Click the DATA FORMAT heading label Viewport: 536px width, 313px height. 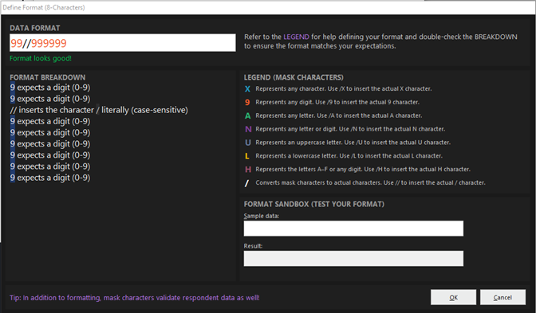(x=35, y=28)
